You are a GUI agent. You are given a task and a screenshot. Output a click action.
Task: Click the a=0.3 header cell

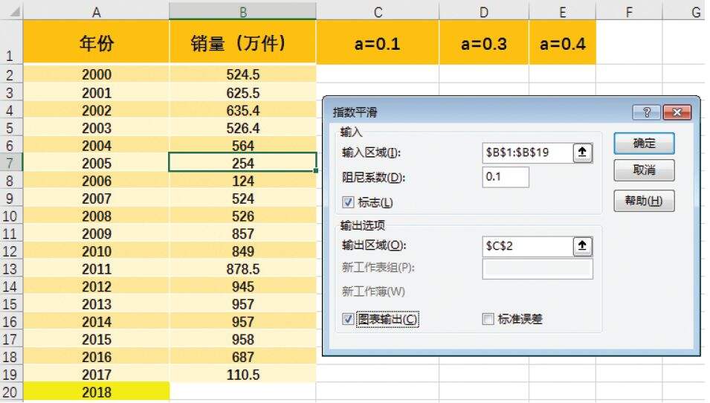click(483, 42)
